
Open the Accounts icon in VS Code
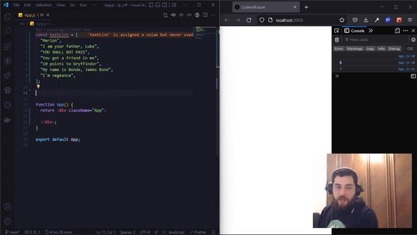7,206
